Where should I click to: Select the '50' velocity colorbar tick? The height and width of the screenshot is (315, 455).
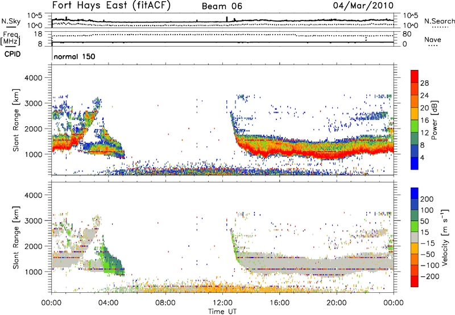coord(424,221)
